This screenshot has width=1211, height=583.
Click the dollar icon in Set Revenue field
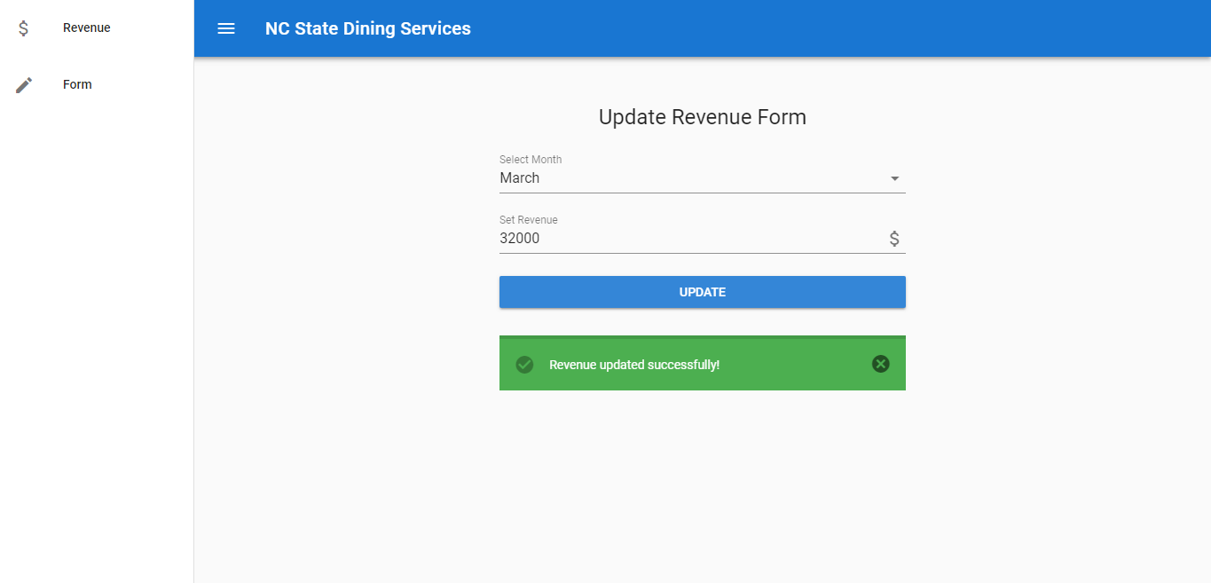pyautogui.click(x=894, y=239)
